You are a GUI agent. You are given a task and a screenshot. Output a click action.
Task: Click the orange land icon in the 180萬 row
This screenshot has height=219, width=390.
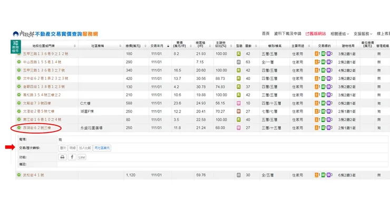[x=316, y=54]
